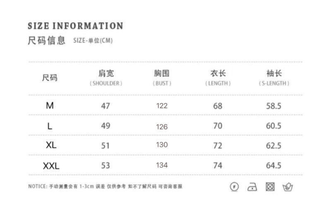Image resolution: width=331 pixels, height=199 pixels.
Task: Select sleeve length value 64.5
Action: coord(273,165)
